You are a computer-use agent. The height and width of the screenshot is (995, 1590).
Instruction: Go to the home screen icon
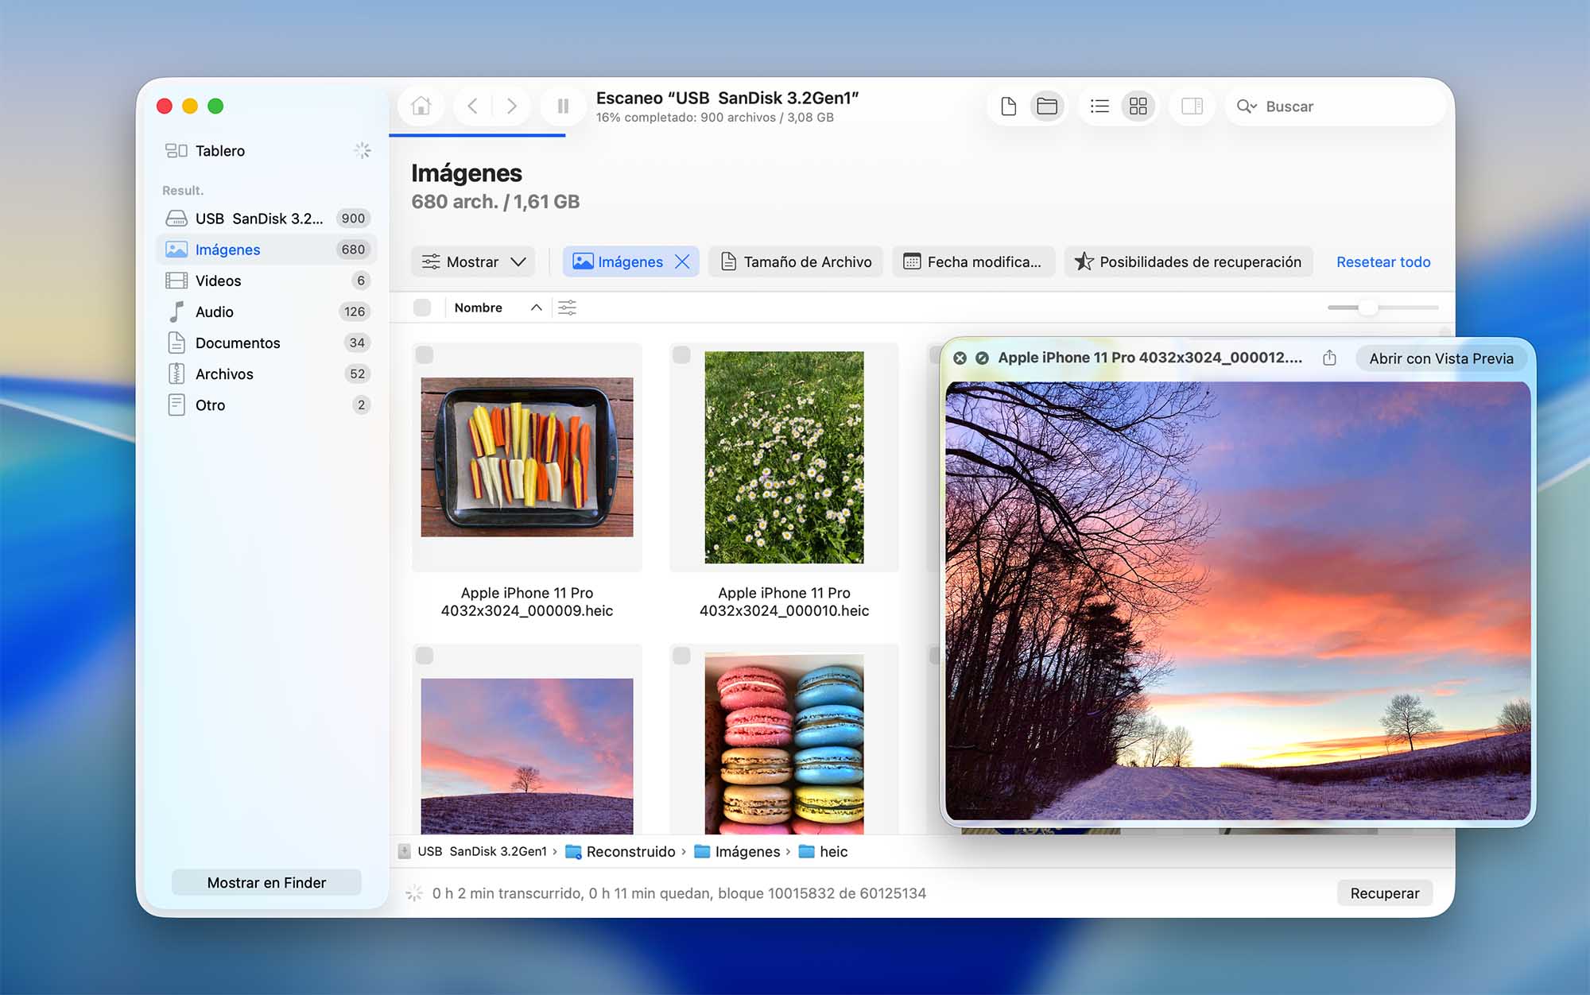click(421, 106)
